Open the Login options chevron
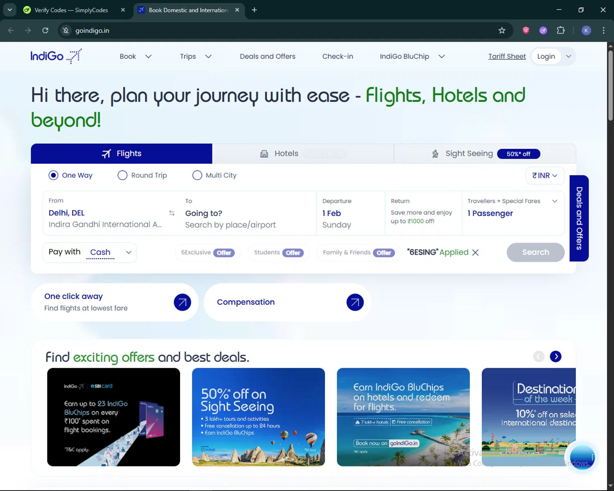This screenshot has height=491, width=614. 569,56
